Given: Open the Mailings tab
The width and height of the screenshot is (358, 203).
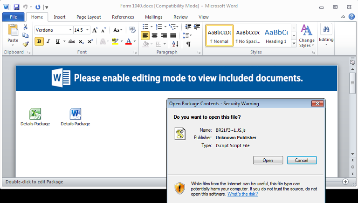Looking at the screenshot, I should click(154, 17).
